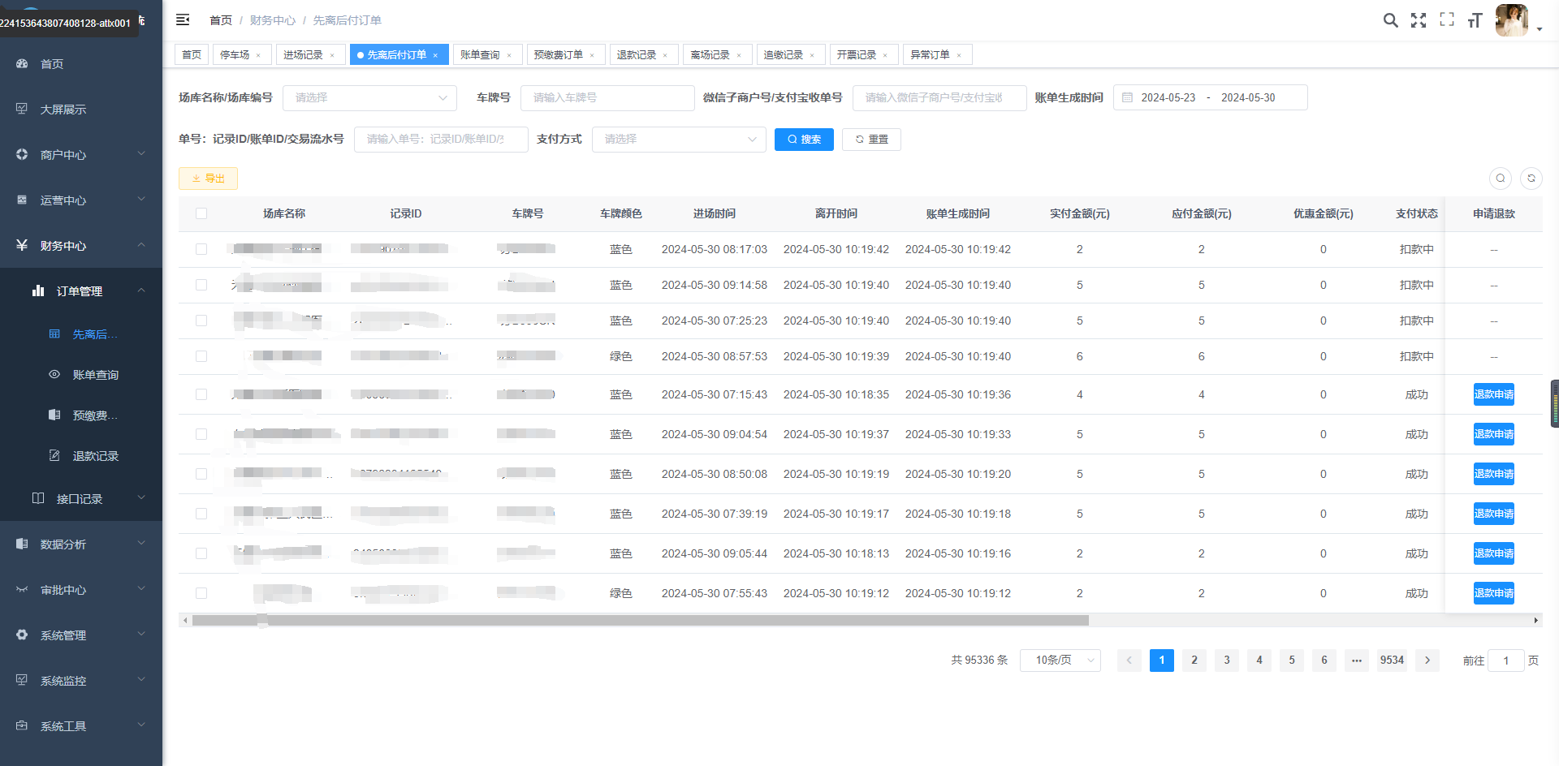Open 场库名称/场库编号 dropdown
The height and width of the screenshot is (766, 1559).
369,97
